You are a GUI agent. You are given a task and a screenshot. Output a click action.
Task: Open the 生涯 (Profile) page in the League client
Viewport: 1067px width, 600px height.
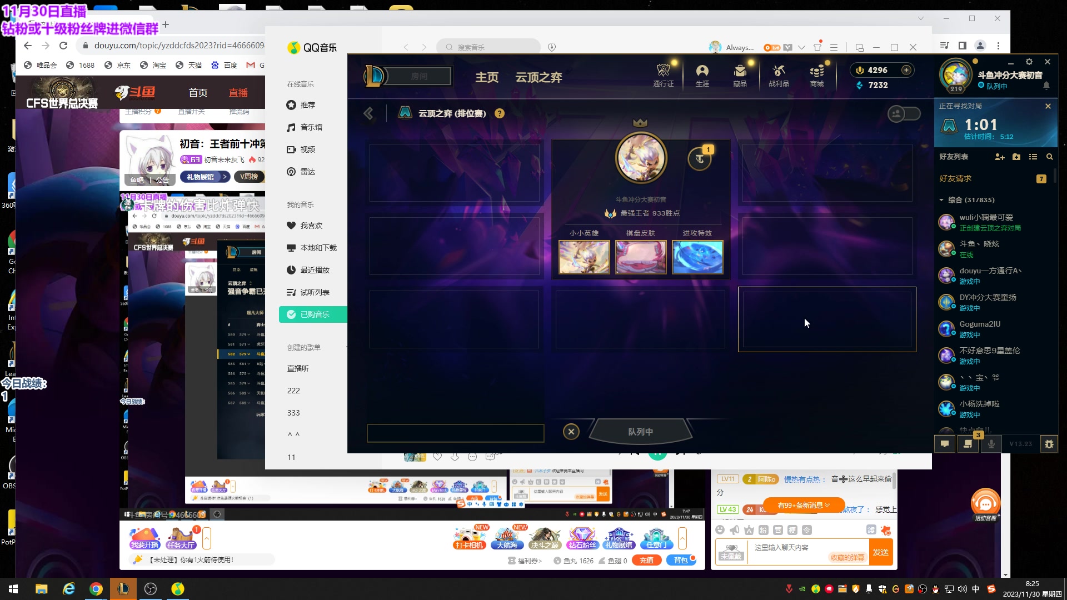tap(702, 75)
